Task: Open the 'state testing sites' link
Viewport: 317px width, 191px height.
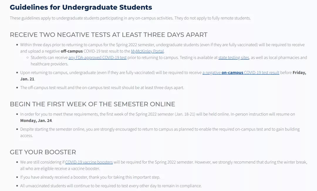Action: (x=234, y=58)
